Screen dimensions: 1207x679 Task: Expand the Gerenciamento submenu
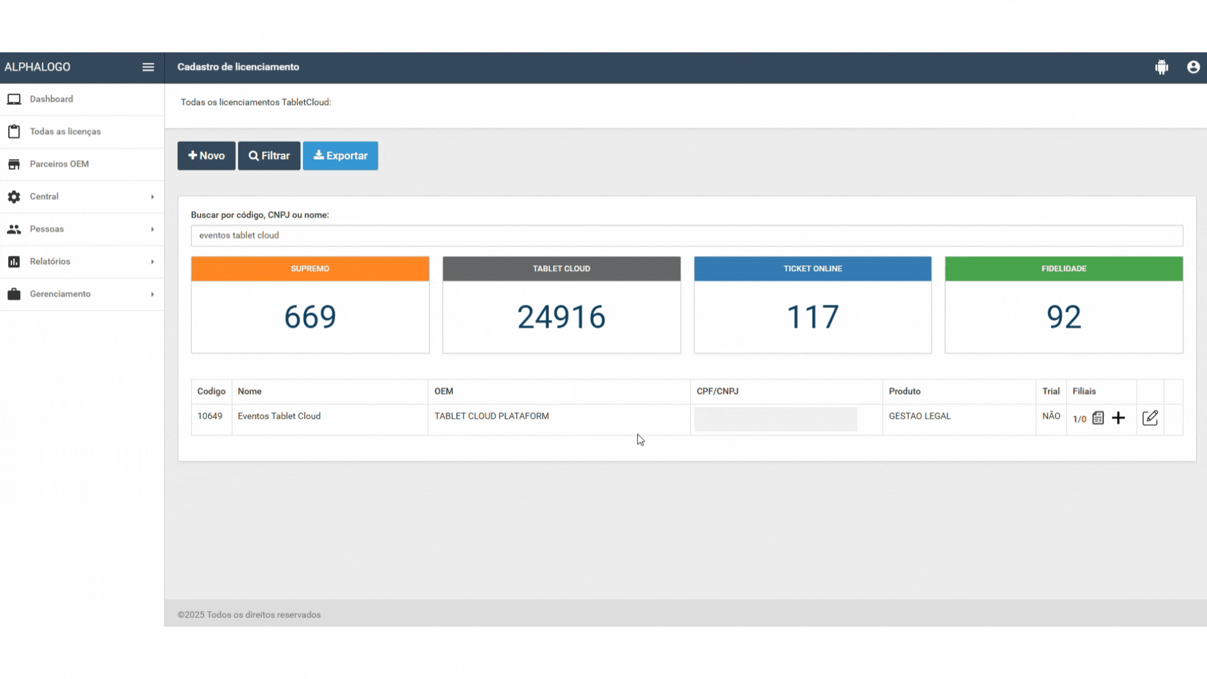(x=152, y=294)
